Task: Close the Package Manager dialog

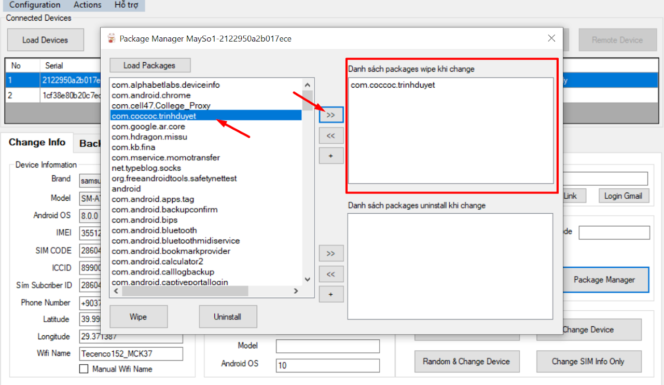Action: pos(551,38)
